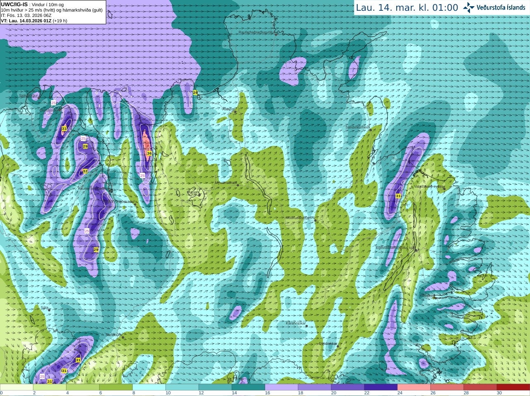Select the 18–20 light purple legend swatch
This screenshot has width=530, height=396.
pyautogui.click(x=315, y=387)
